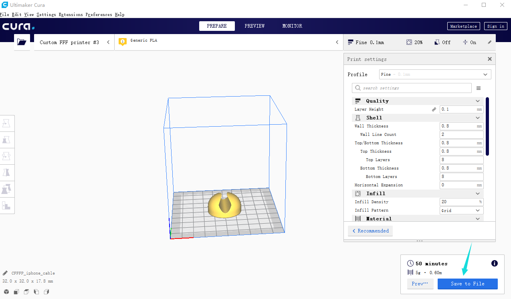Click the pencil icon to rename the job
The height and width of the screenshot is (299, 511).
[x=5, y=273]
